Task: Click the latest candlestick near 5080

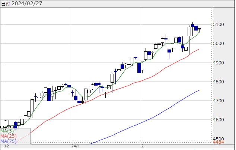Action: [x=199, y=30]
